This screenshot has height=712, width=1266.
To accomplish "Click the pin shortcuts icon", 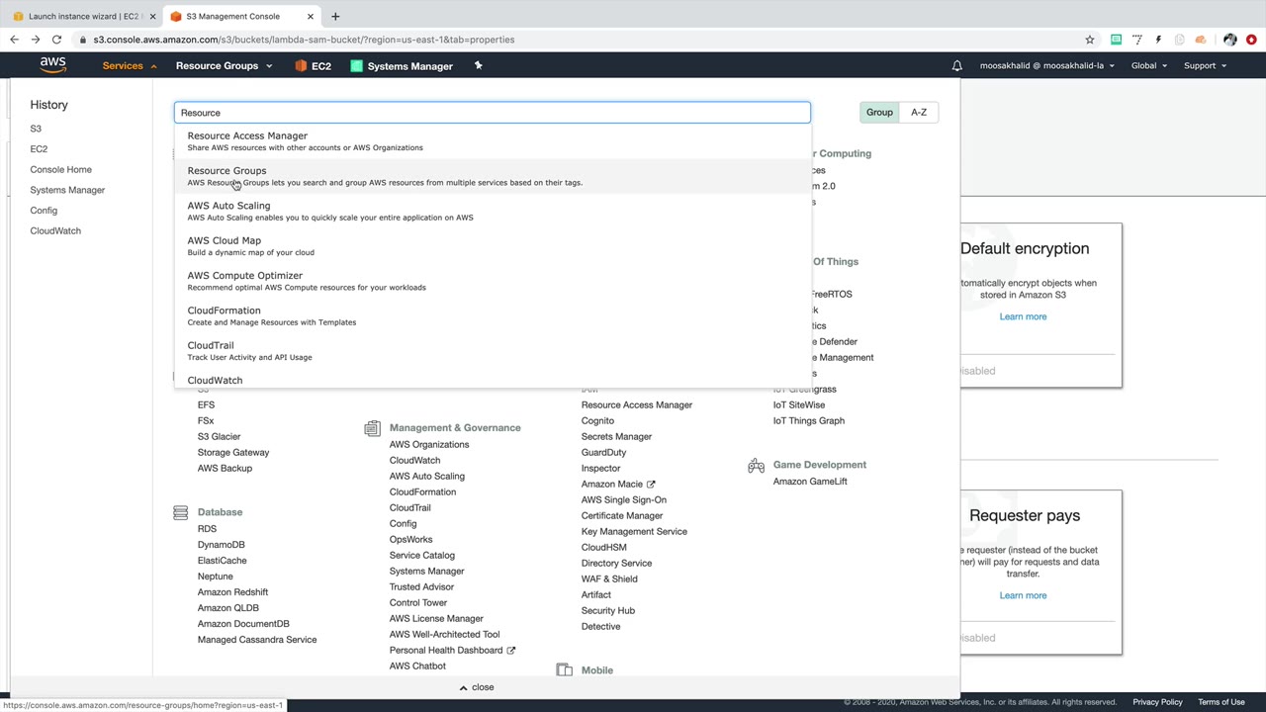I will coord(478,65).
